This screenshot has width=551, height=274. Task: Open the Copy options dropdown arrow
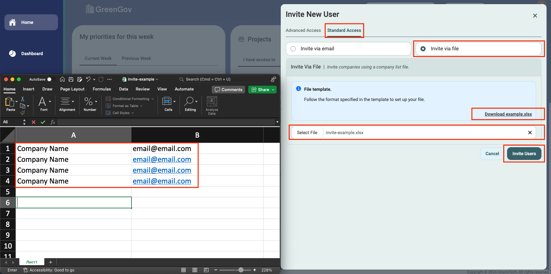click(28, 106)
